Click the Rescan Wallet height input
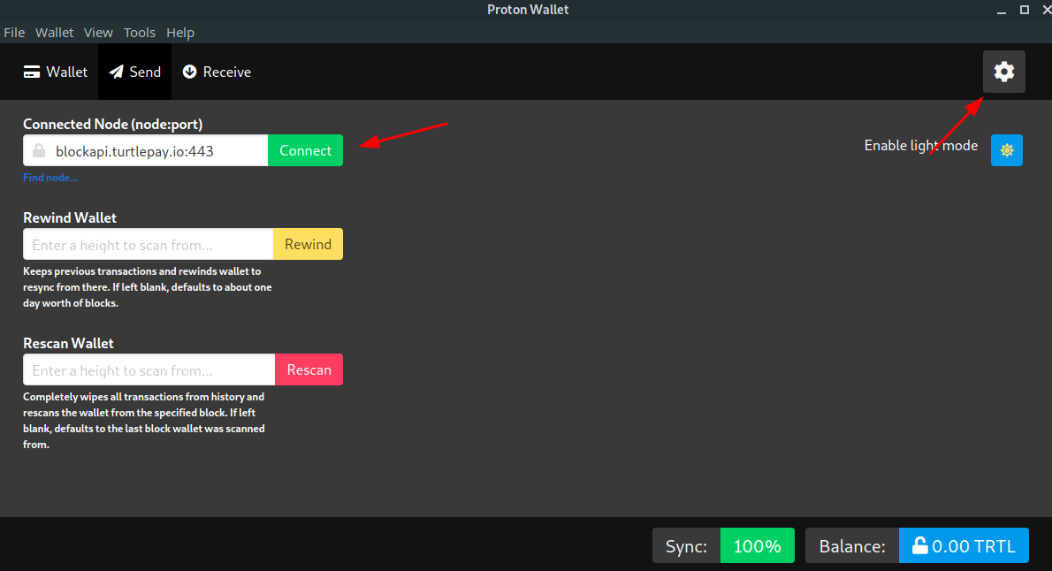 point(149,369)
